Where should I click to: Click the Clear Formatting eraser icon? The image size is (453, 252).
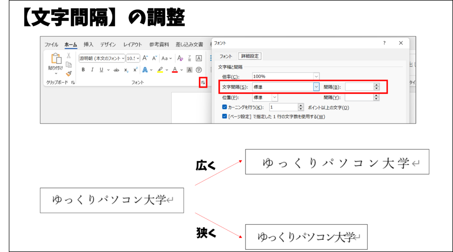180,58
